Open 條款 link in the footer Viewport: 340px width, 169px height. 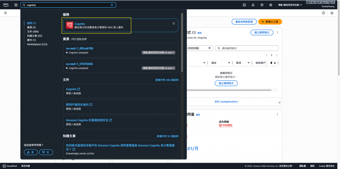[312, 166]
